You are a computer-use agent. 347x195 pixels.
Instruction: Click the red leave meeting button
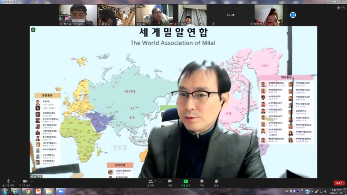339,183
